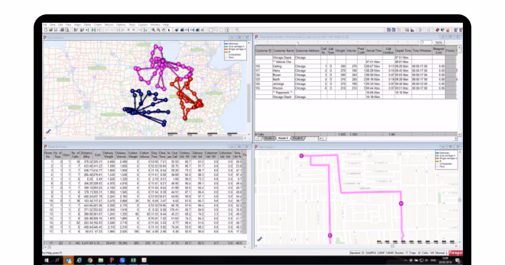505x265 pixels.
Task: Open a route file using the open folder icon
Action: click(50, 30)
